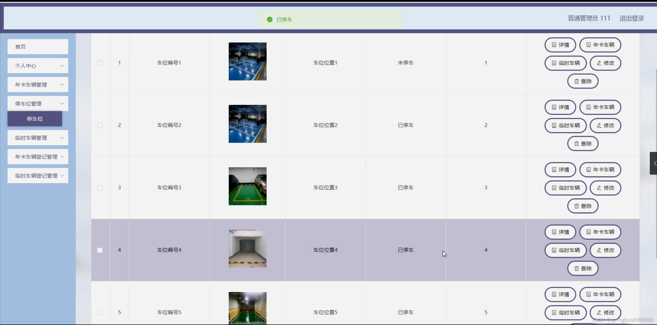Tick the checkbox for row 1
The width and height of the screenshot is (657, 325).
(x=100, y=63)
